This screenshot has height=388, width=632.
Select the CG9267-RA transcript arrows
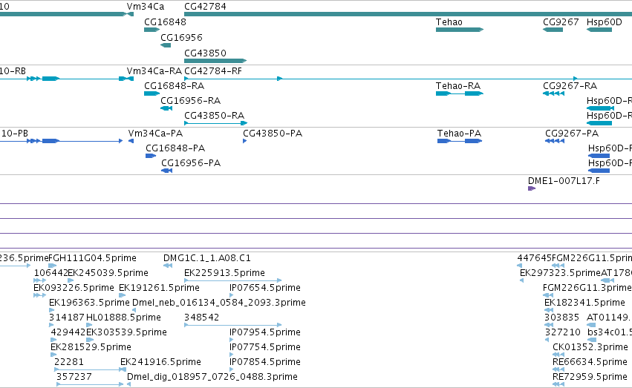pyautogui.click(x=553, y=93)
